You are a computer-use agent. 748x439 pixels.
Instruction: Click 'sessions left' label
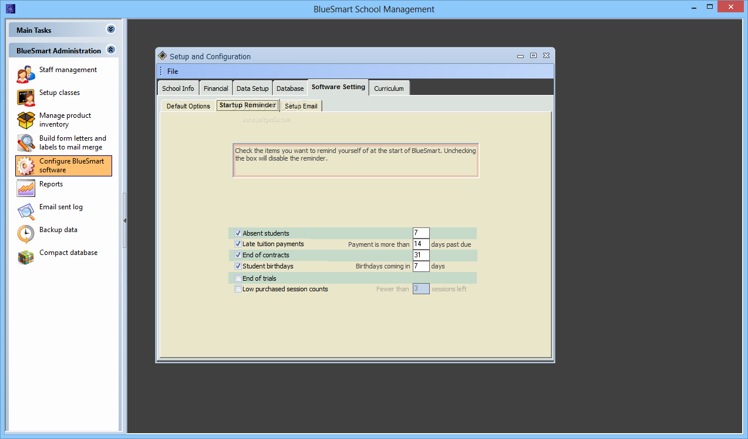point(449,289)
